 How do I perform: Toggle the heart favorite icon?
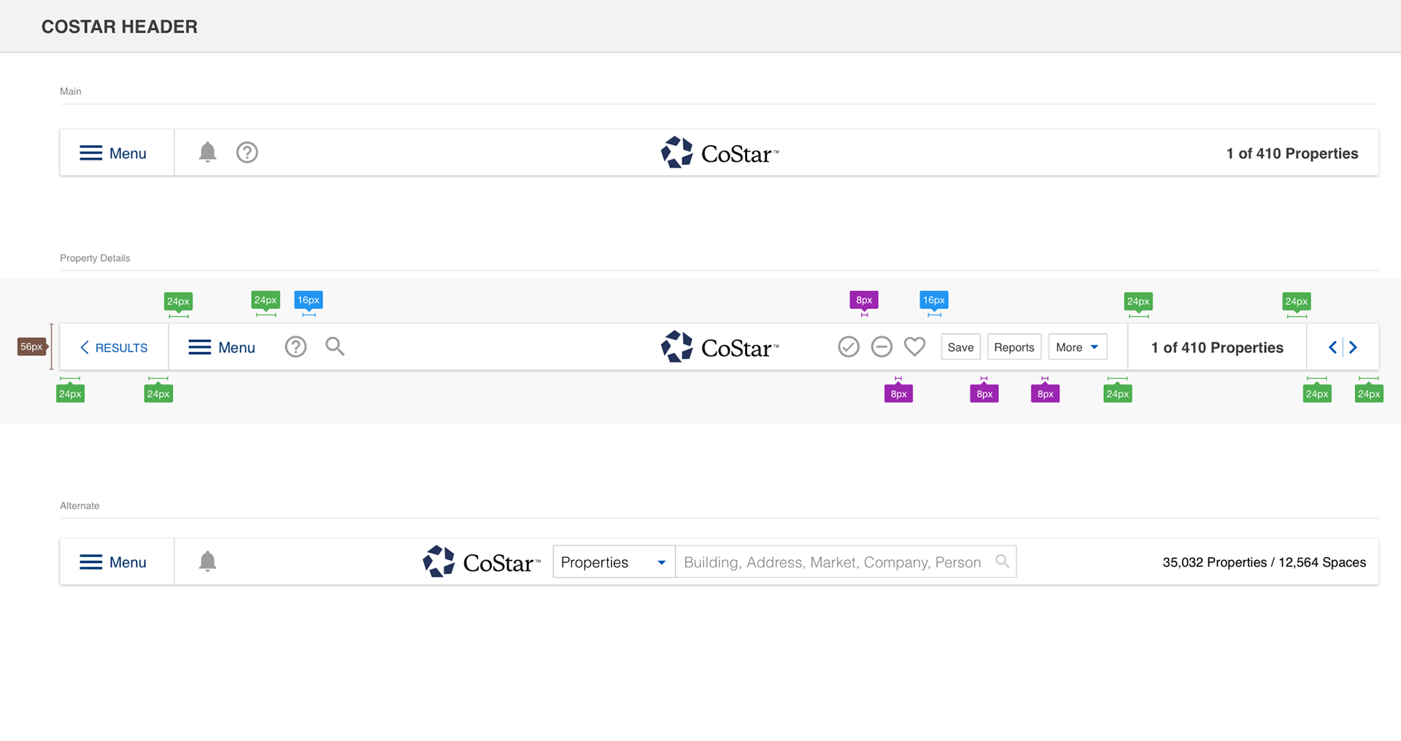(915, 346)
